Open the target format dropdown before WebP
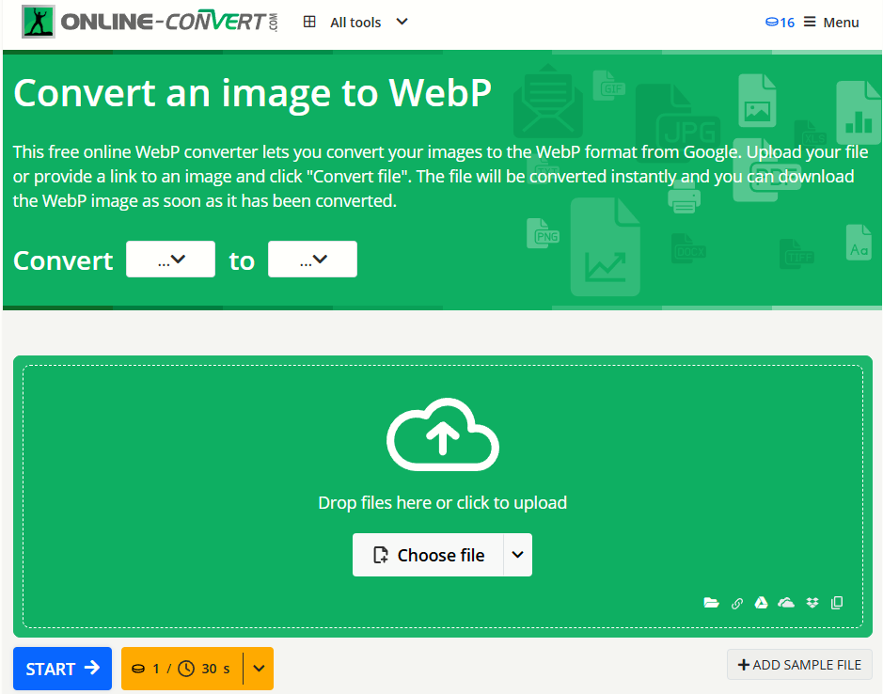The height and width of the screenshot is (694, 883). coord(312,260)
